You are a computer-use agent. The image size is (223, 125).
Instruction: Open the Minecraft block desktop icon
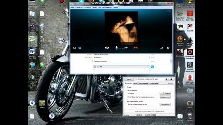[42, 104]
